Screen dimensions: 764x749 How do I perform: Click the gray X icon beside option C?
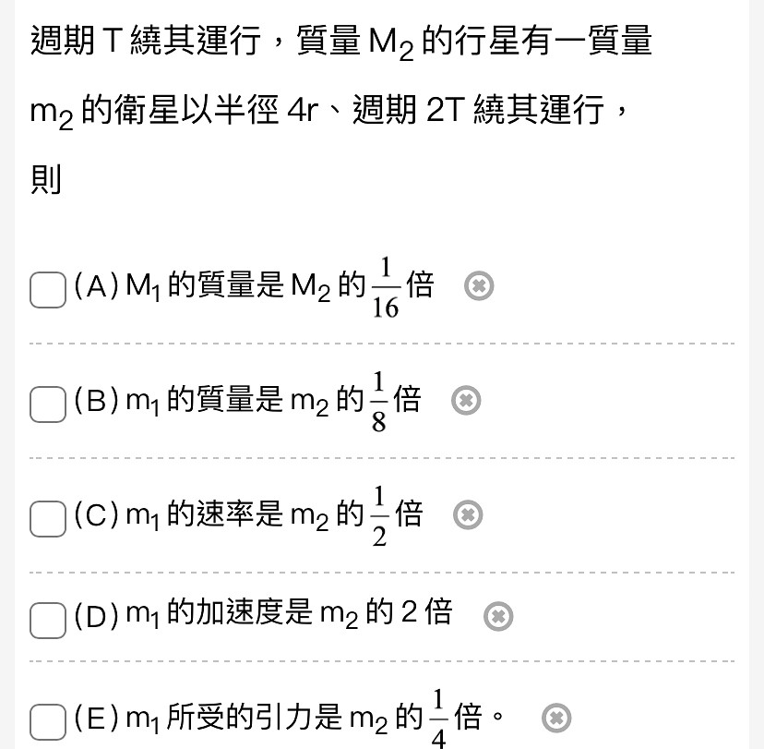tap(468, 515)
